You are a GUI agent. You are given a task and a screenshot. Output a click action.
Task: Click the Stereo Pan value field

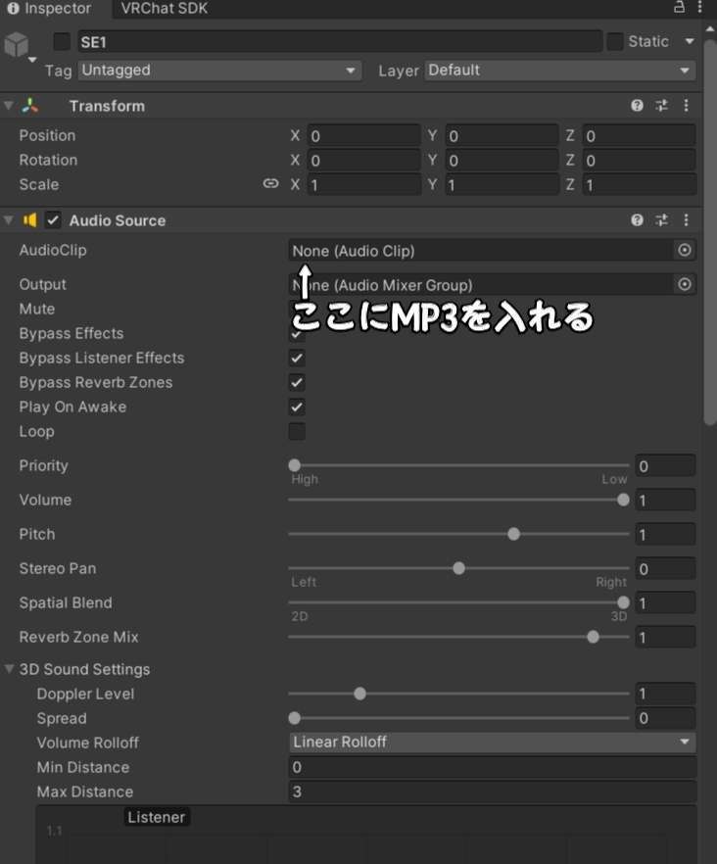tap(665, 569)
